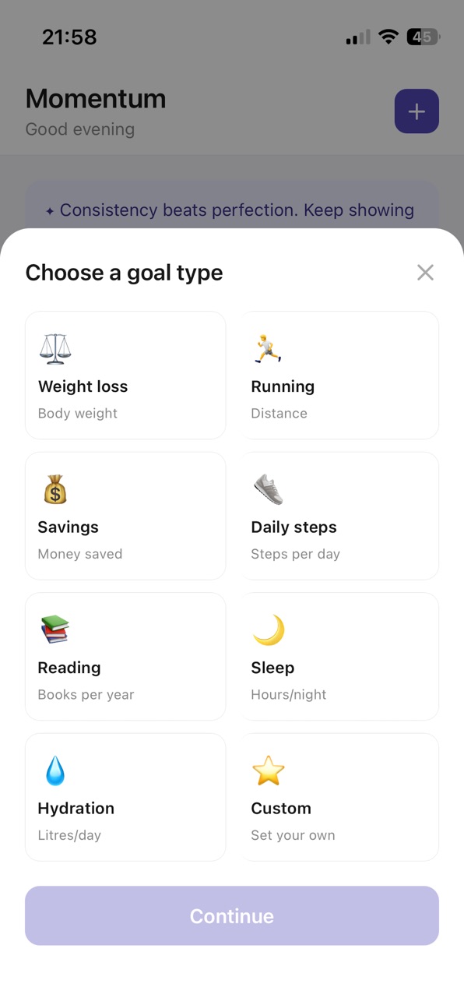This screenshot has height=1005, width=464.
Task: Tap the money bag Savings icon
Action: pos(54,489)
